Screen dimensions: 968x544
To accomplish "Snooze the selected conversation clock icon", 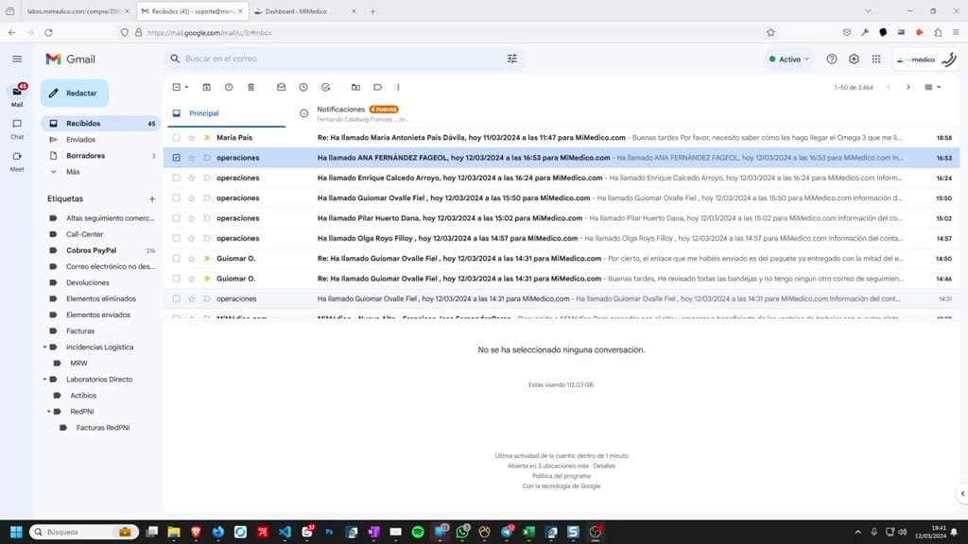I will coord(303,88).
